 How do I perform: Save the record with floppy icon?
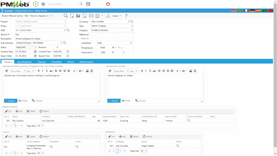[x=78, y=16]
